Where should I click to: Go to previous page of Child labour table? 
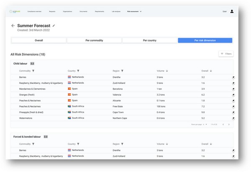[x=223, y=125]
